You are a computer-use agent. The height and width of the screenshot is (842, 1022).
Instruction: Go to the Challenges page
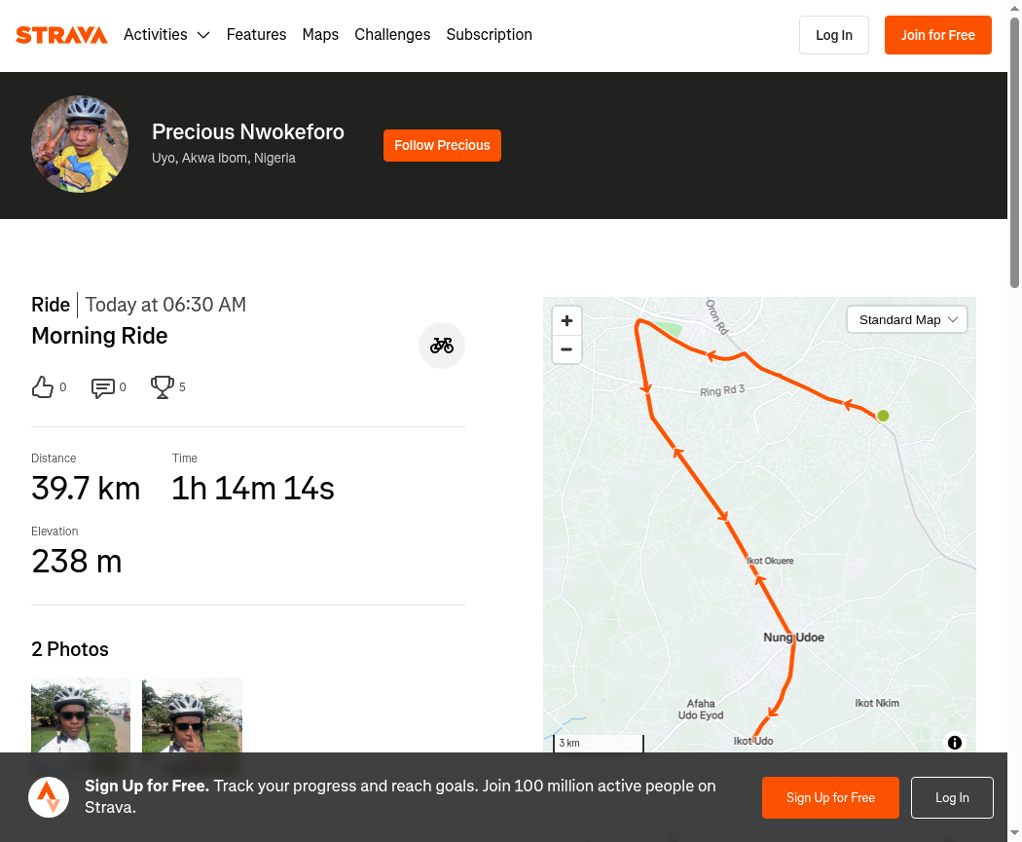(392, 34)
